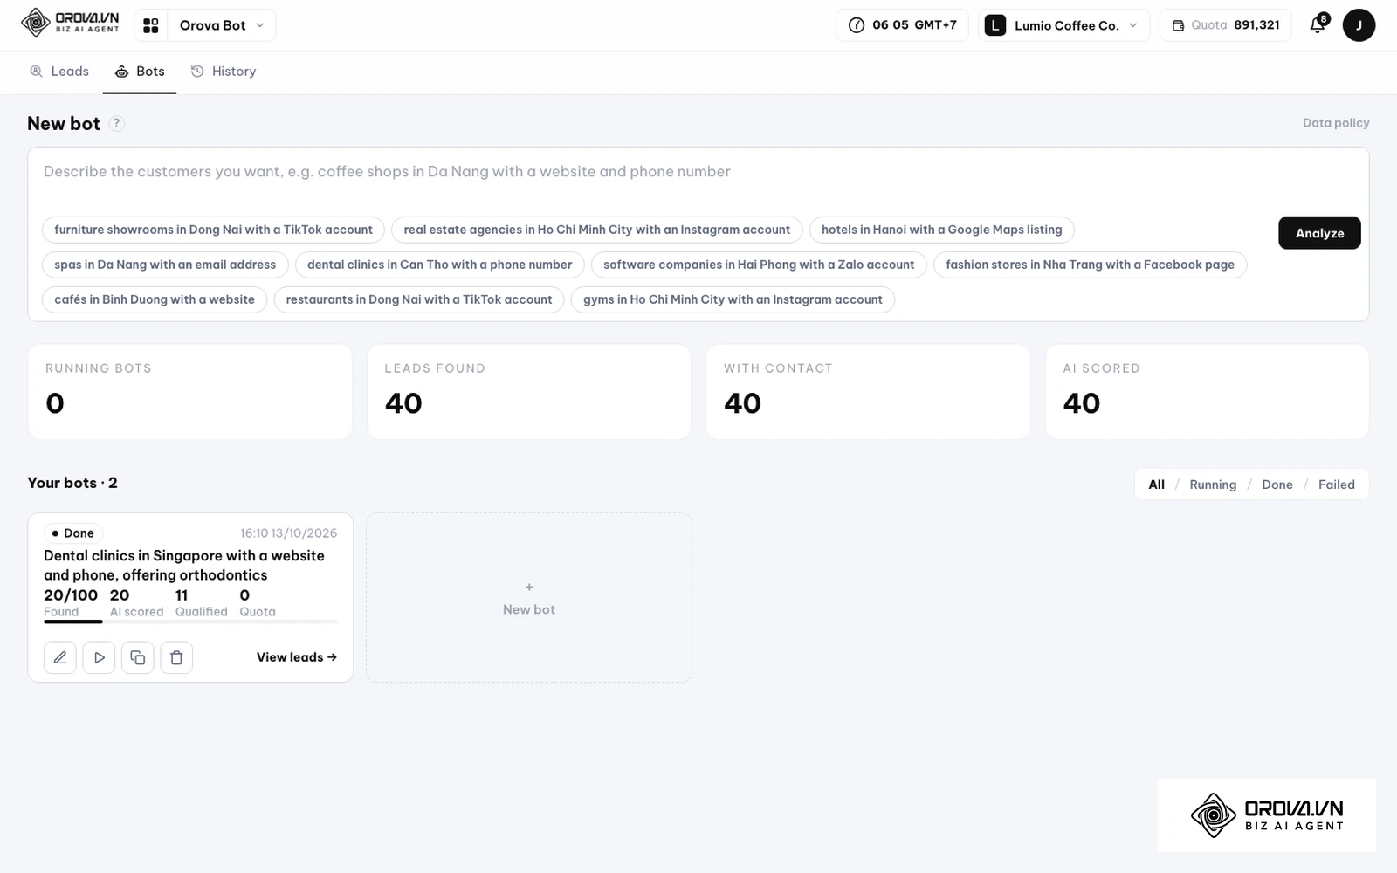Edit the Dental clinics bot with pencil icon
The width and height of the screenshot is (1397, 873).
(x=60, y=657)
